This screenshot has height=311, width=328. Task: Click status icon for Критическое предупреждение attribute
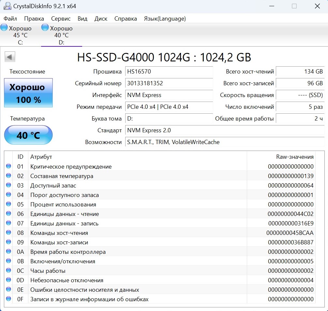click(x=8, y=167)
